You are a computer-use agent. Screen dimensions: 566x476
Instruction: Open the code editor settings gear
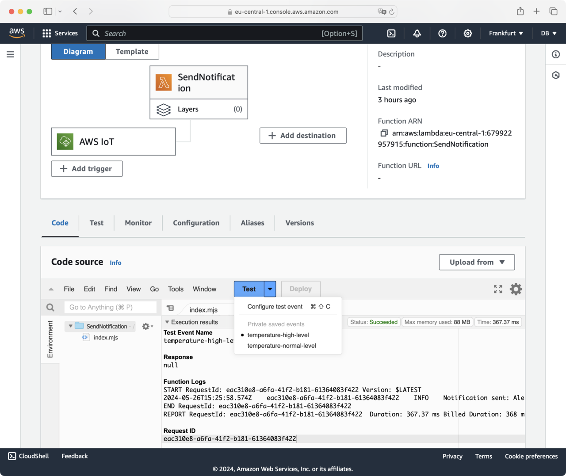516,289
